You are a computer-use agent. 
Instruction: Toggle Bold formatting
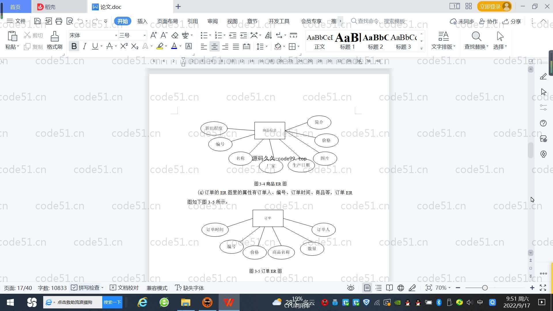74,46
